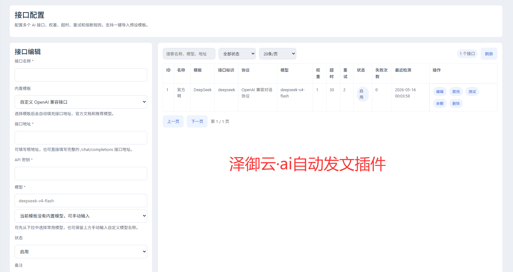Go to 上一页

pyautogui.click(x=173, y=121)
